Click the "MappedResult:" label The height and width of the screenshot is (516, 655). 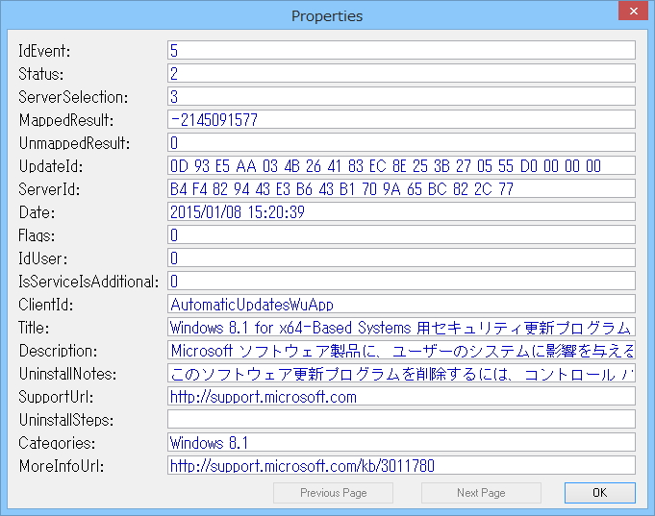click(x=66, y=120)
